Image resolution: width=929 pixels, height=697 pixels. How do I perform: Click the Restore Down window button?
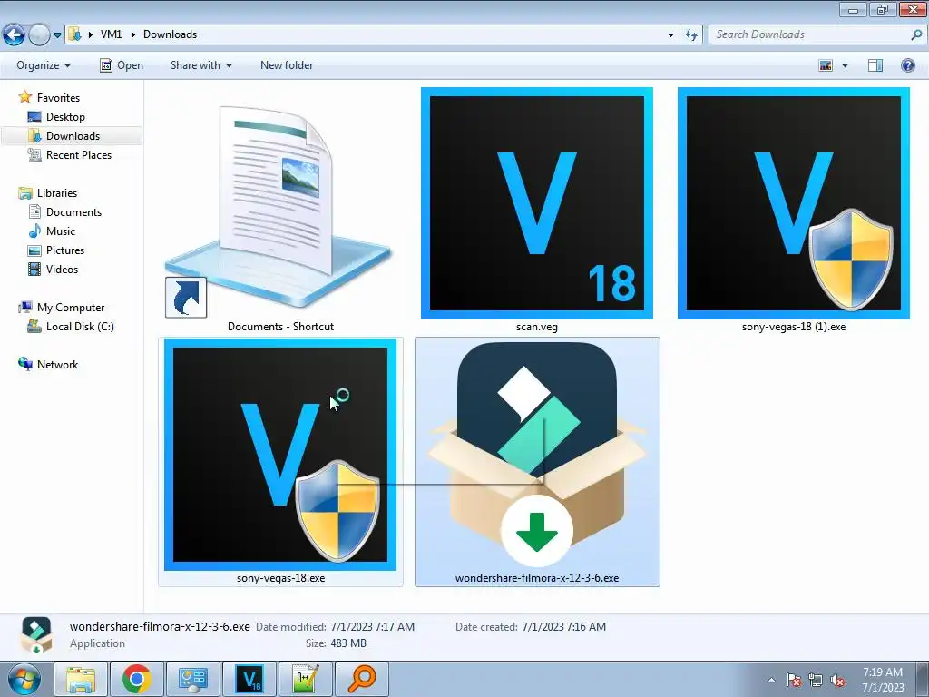pos(882,9)
